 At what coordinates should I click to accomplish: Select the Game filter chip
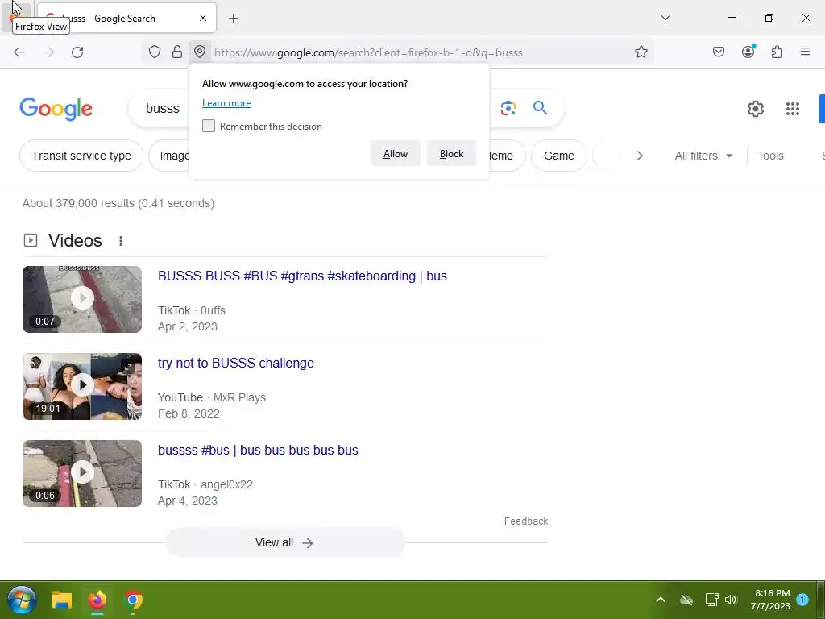[x=559, y=156]
